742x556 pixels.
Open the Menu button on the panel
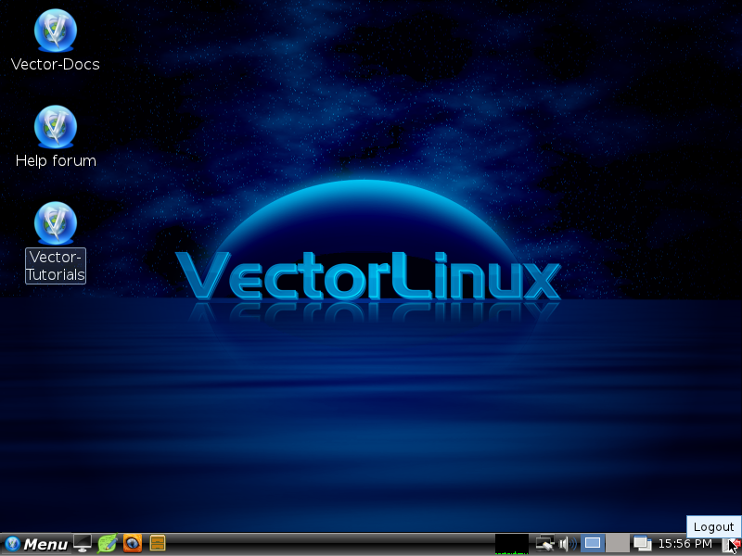click(36, 544)
